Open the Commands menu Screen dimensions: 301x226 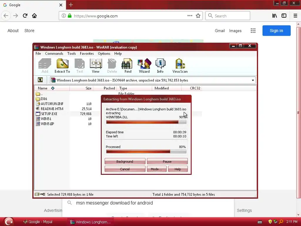click(54, 54)
